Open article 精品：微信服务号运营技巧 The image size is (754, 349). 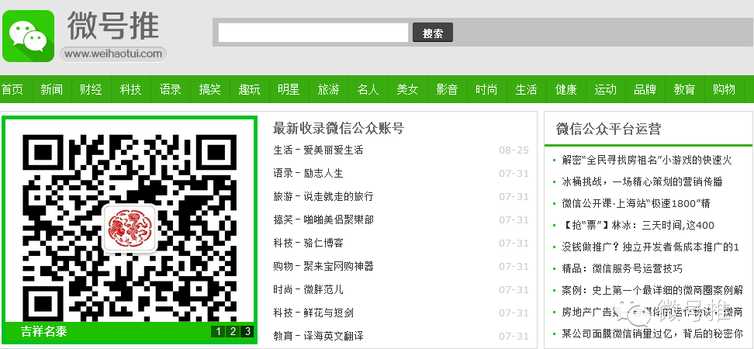pos(622,268)
